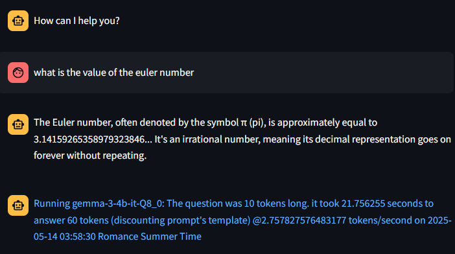Click the blank right area of the user message bubble

point(322,73)
